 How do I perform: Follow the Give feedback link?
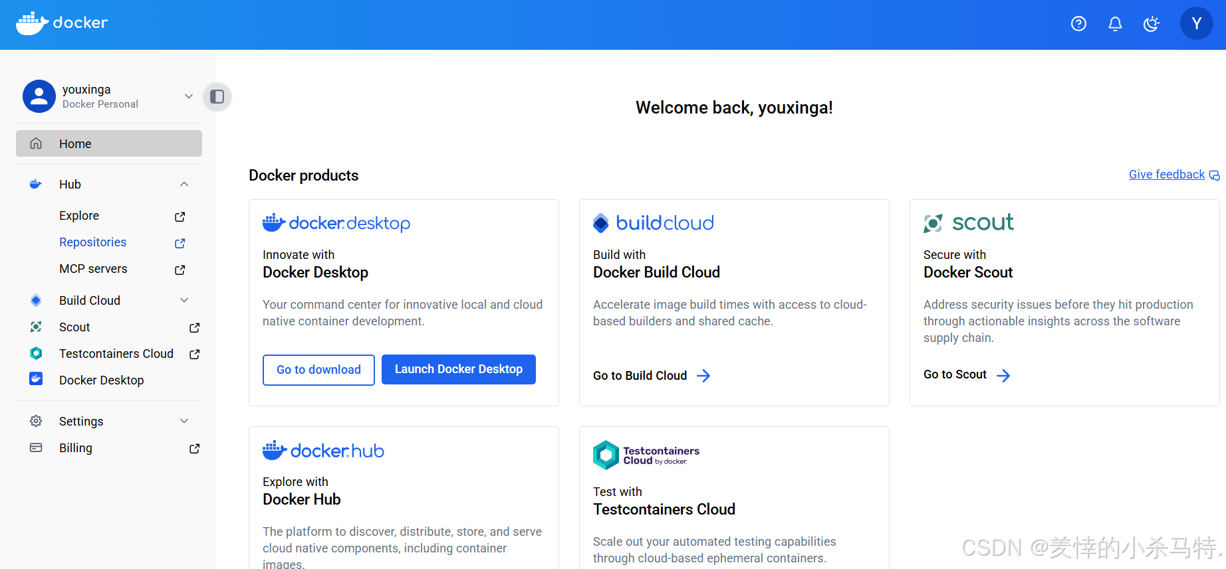[x=1167, y=175]
